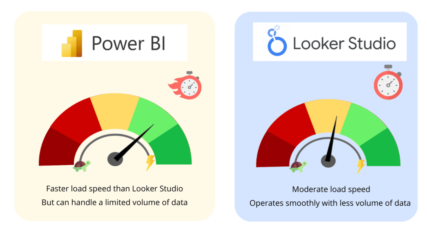The image size is (427, 227).
Task: Click the Power BI yellow bar-chart logo
Action: coord(72,43)
